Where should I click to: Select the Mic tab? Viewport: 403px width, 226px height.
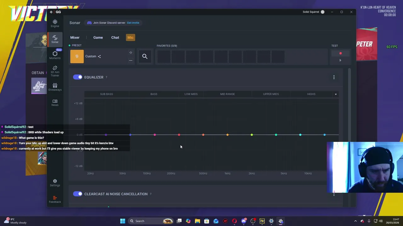pyautogui.click(x=130, y=38)
